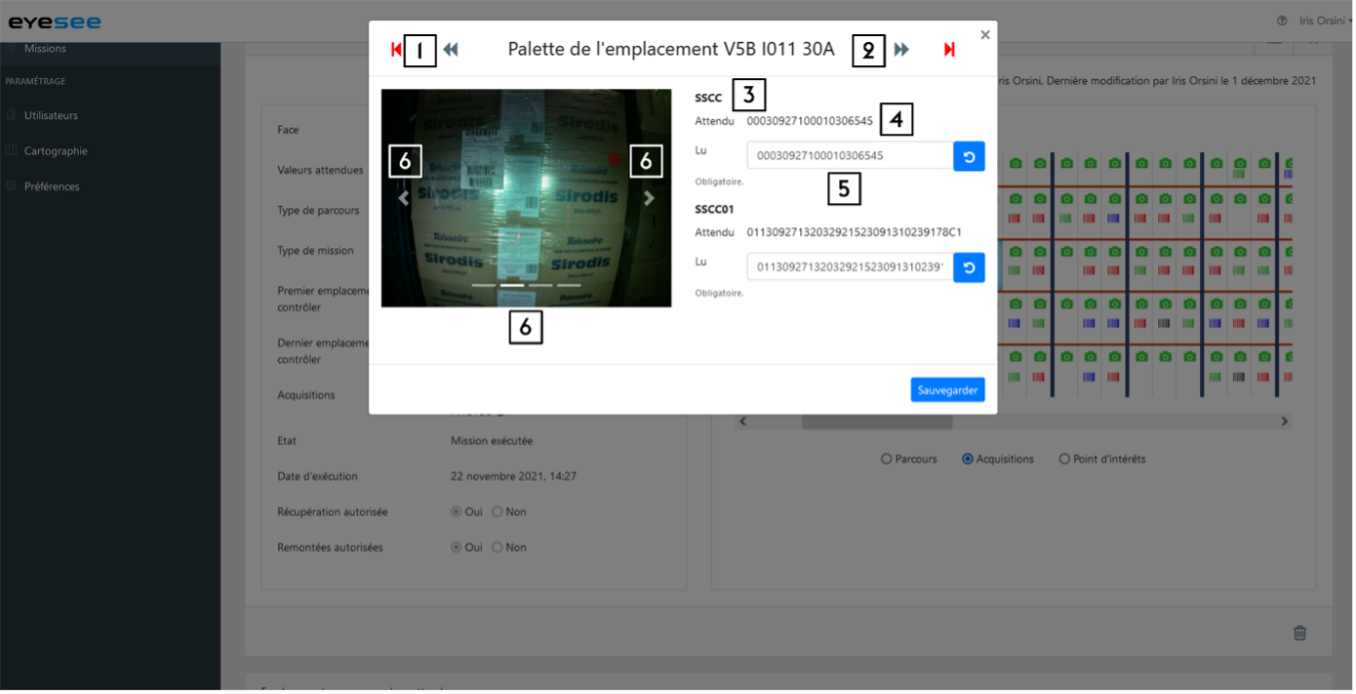
Task: Show the next pallet photo in carousel
Action: click(649, 198)
